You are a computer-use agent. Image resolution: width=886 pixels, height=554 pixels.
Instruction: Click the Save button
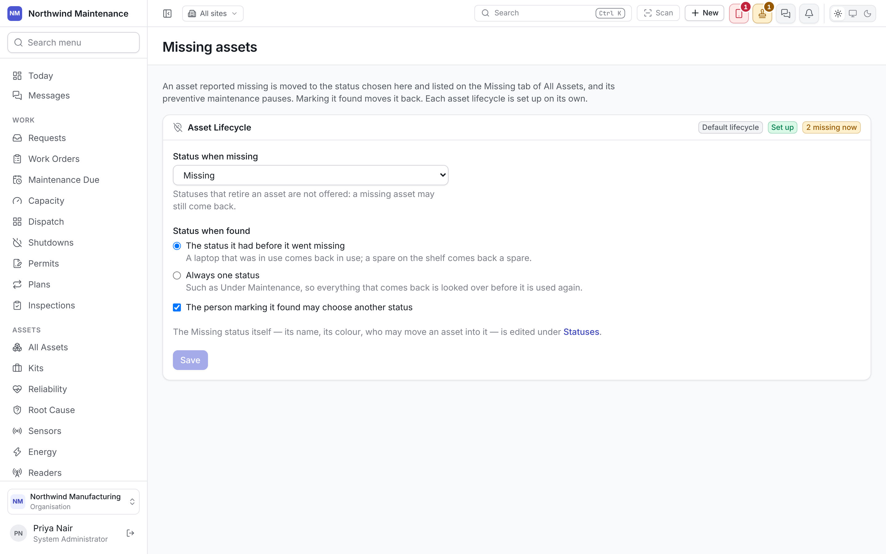click(190, 360)
